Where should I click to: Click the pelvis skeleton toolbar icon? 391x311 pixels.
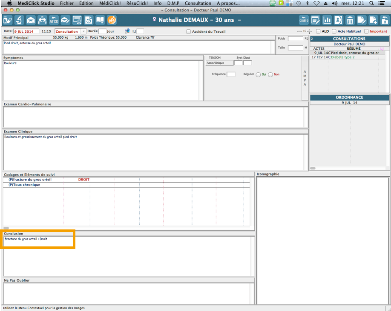click(x=42, y=20)
